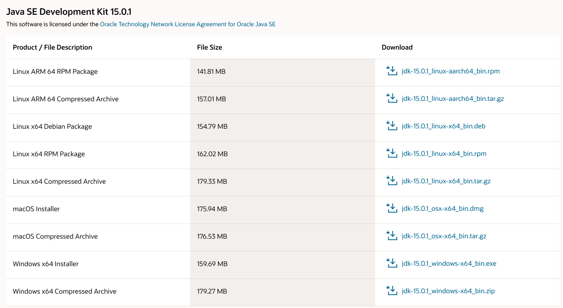Click download icon for windows-x64_bin.exe

392,263
